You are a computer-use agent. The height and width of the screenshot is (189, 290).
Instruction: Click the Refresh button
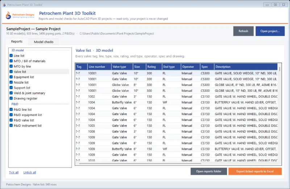click(x=243, y=31)
